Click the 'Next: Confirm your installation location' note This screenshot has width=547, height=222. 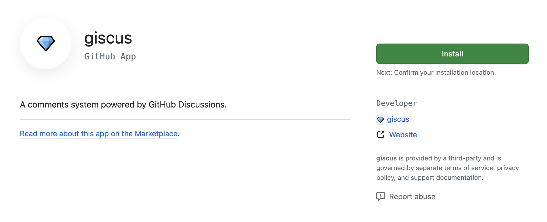coord(436,73)
